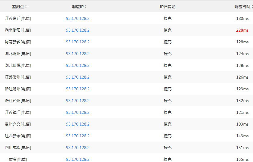Select monitor point 湖南衡阳[电信]
The width and height of the screenshot is (253, 162).
[x=18, y=30]
